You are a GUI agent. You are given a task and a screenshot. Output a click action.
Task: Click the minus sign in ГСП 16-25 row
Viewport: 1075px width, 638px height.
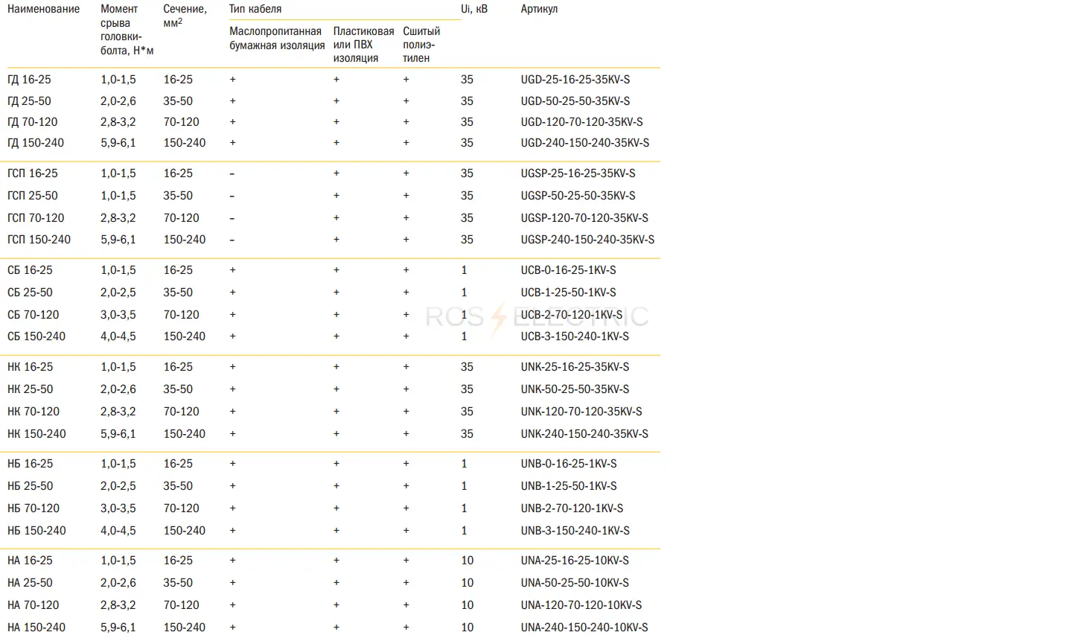[232, 173]
